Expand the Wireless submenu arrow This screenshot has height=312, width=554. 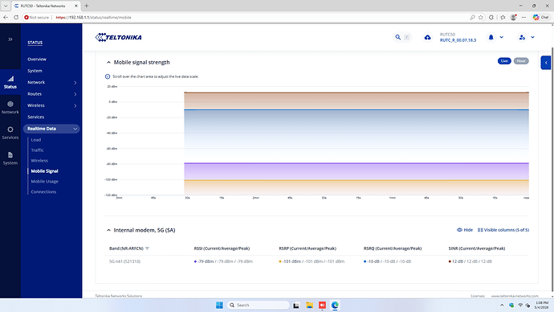pyautogui.click(x=75, y=105)
